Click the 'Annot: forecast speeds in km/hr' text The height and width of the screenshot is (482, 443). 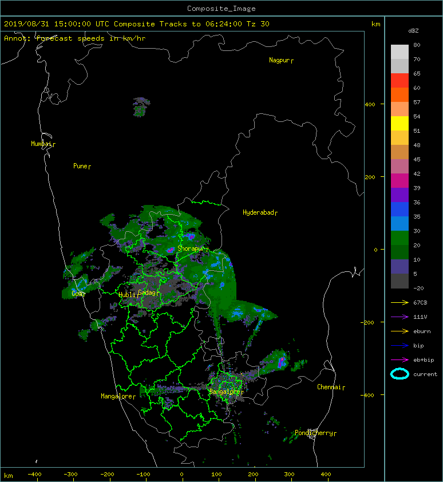point(75,38)
